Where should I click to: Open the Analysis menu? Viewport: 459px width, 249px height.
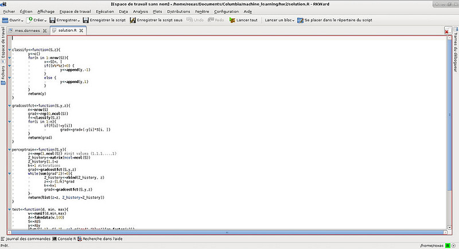point(140,11)
